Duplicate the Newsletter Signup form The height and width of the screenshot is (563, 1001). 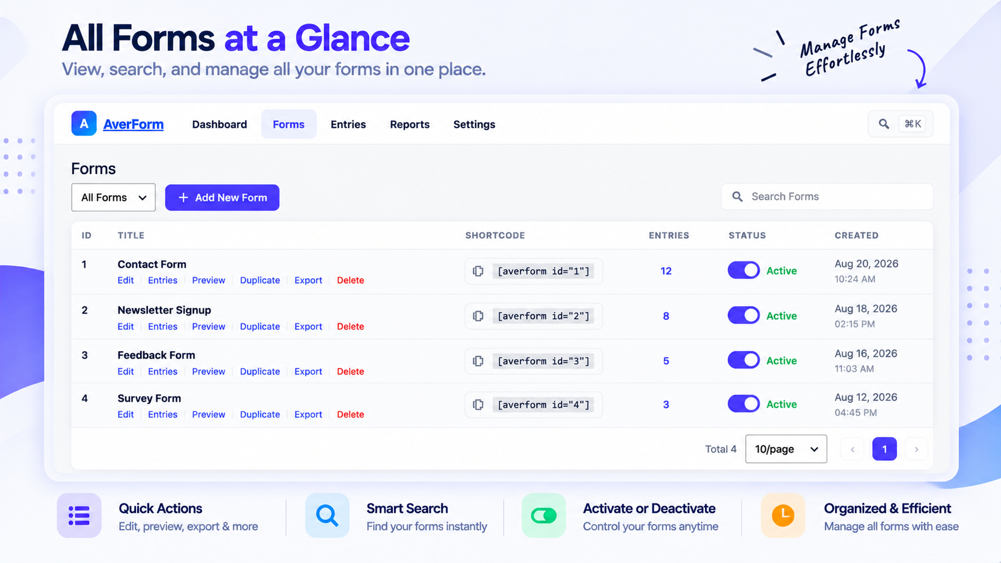260,326
